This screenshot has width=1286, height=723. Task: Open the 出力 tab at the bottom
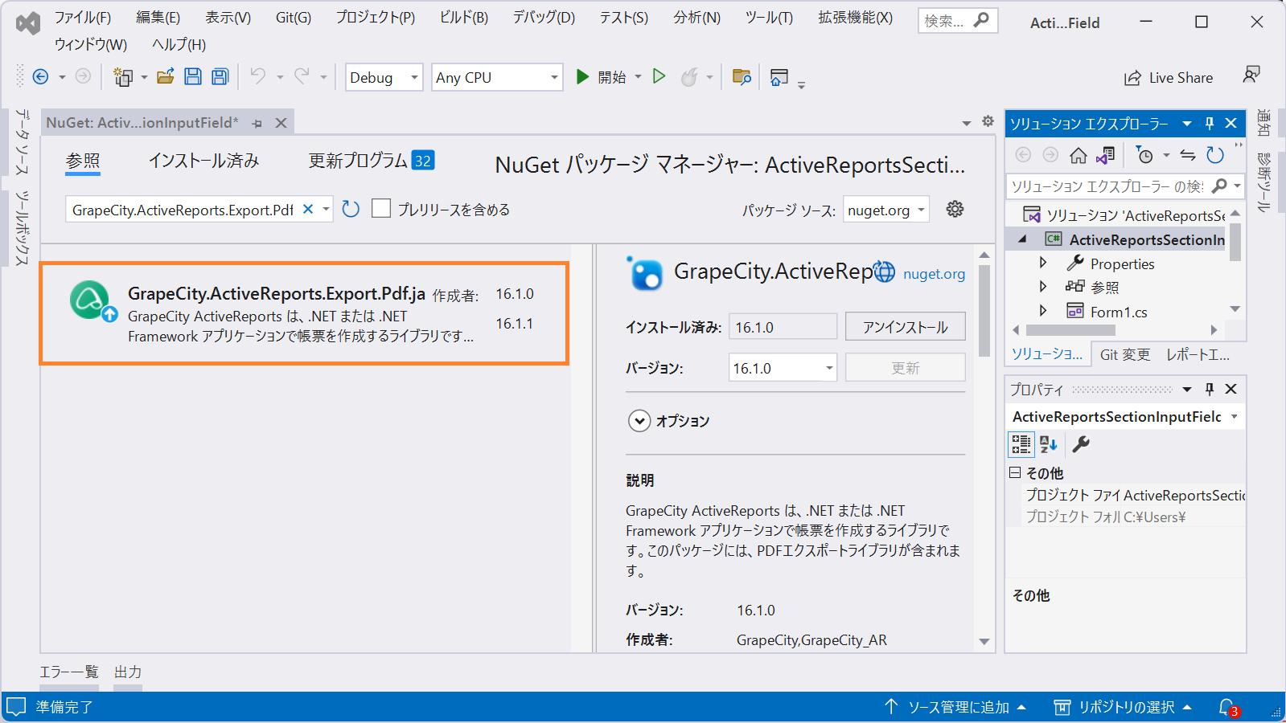click(128, 672)
